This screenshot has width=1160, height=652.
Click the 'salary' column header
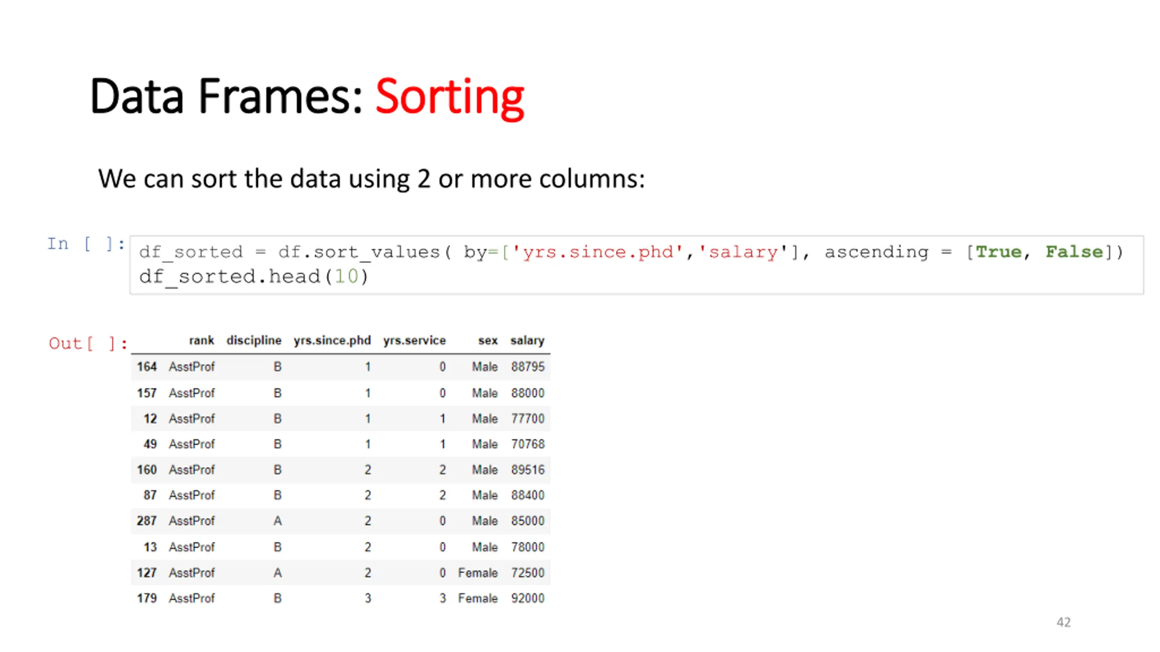tap(527, 340)
